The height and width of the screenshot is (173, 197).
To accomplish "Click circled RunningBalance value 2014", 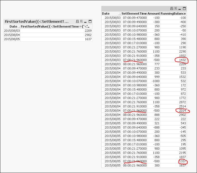I will (182, 111).
